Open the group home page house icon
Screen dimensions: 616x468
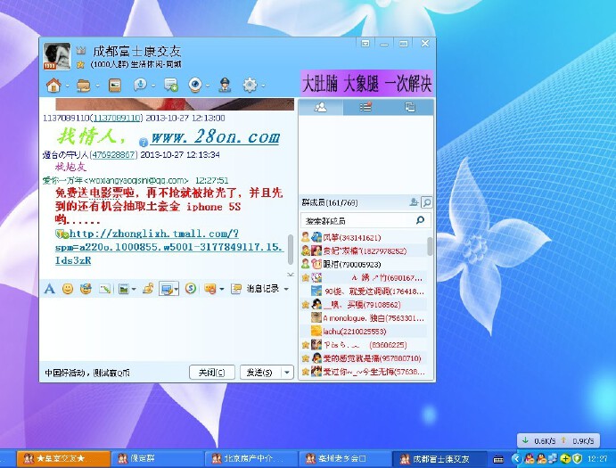coord(53,85)
